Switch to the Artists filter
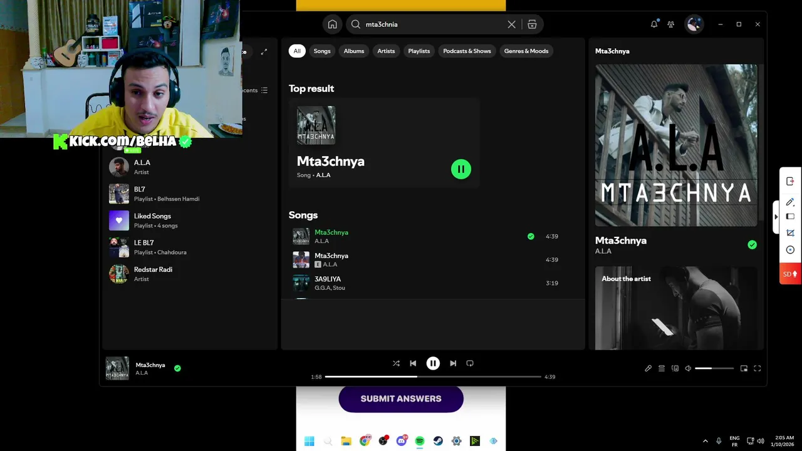 tap(386, 51)
